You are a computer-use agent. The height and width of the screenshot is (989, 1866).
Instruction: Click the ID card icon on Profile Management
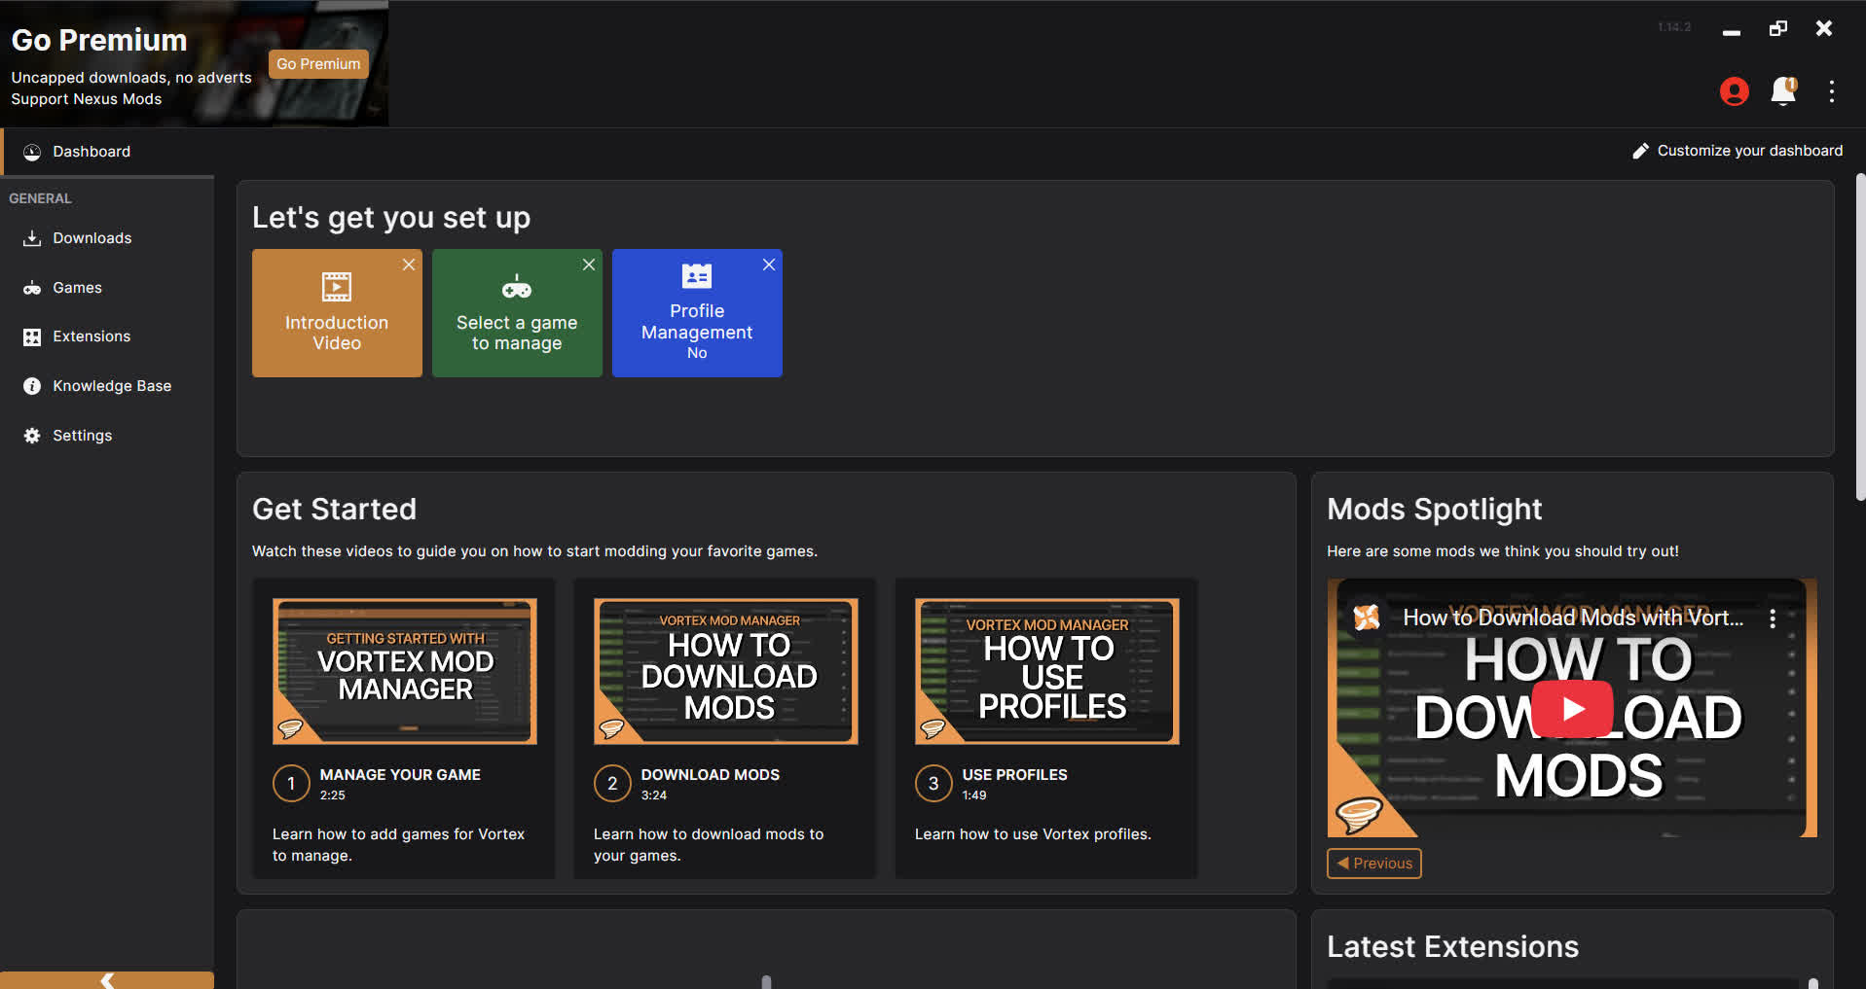point(697,276)
